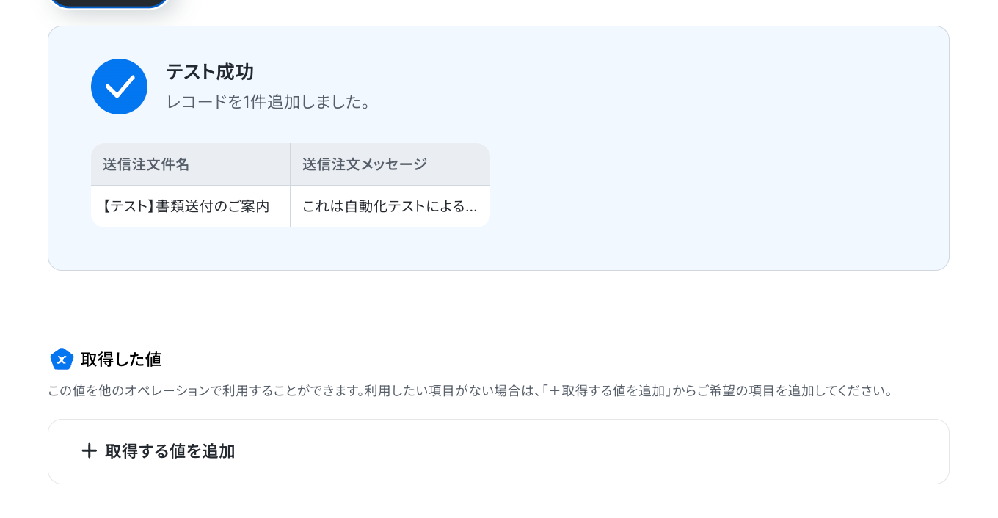Select the 送信注文メッセージ column header
The width and height of the screenshot is (998, 518).
pyautogui.click(x=364, y=164)
